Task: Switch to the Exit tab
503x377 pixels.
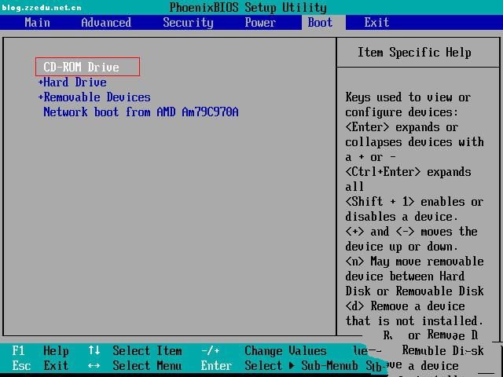Action: [376, 22]
